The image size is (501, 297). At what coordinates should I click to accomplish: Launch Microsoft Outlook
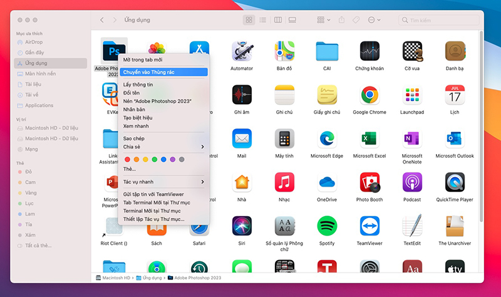[x=455, y=138]
